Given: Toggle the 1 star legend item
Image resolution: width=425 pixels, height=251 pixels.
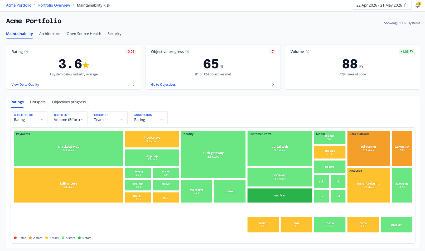Looking at the screenshot, I should point(20,238).
